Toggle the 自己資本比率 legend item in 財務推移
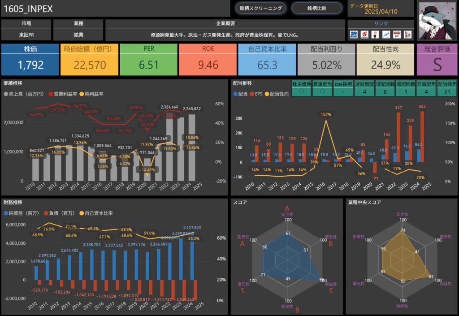The width and height of the screenshot is (459, 316). [x=96, y=213]
